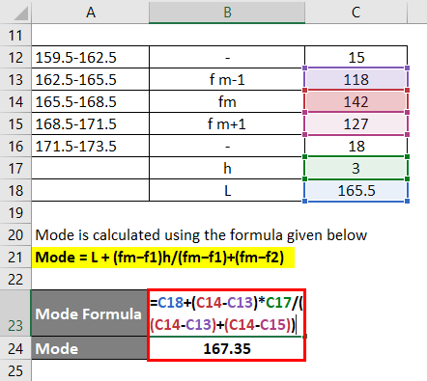Click the 'f m-1' label cell
This screenshot has height=381, width=427.
[x=227, y=79]
